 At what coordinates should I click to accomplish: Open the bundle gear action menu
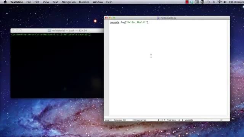[x=163, y=120]
